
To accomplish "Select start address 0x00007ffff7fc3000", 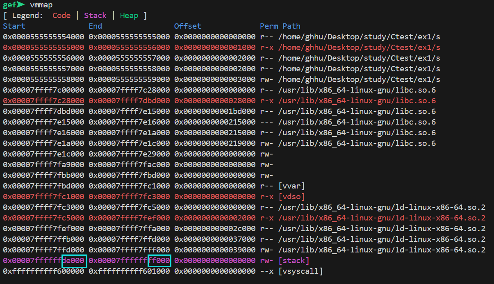I will (x=43, y=207).
